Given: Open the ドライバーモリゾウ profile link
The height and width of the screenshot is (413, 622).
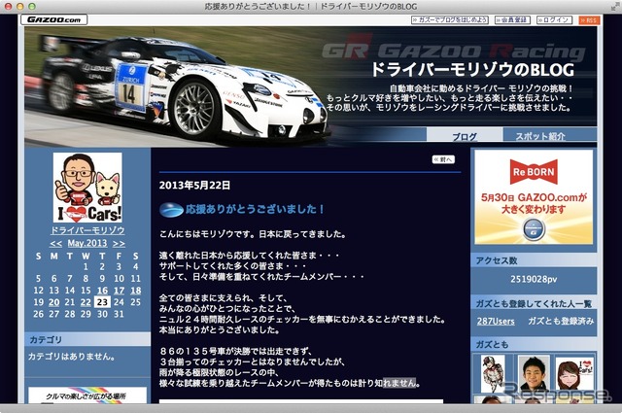Looking at the screenshot, I should point(87,230).
